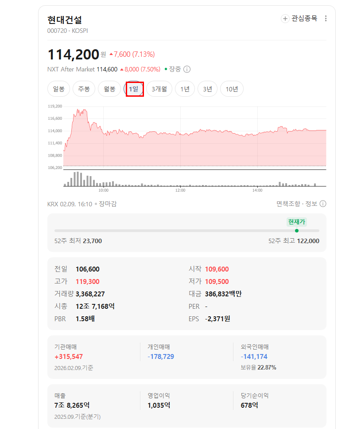Click the green 현재가 marker on 52주 range
Image resolution: width=361 pixels, height=429 pixels.
[x=297, y=231]
